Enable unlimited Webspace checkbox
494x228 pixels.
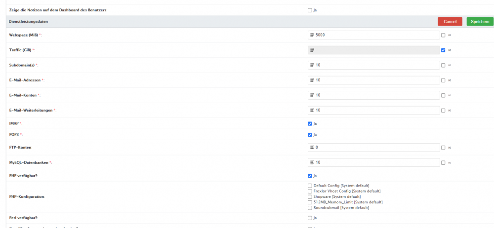tap(444, 35)
